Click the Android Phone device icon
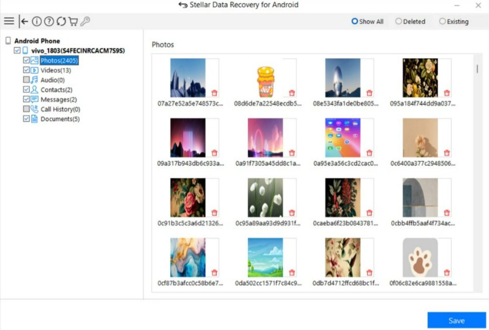The image size is (489, 330). [8, 41]
